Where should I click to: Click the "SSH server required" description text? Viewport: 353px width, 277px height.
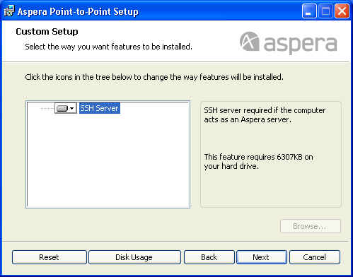tap(265, 115)
